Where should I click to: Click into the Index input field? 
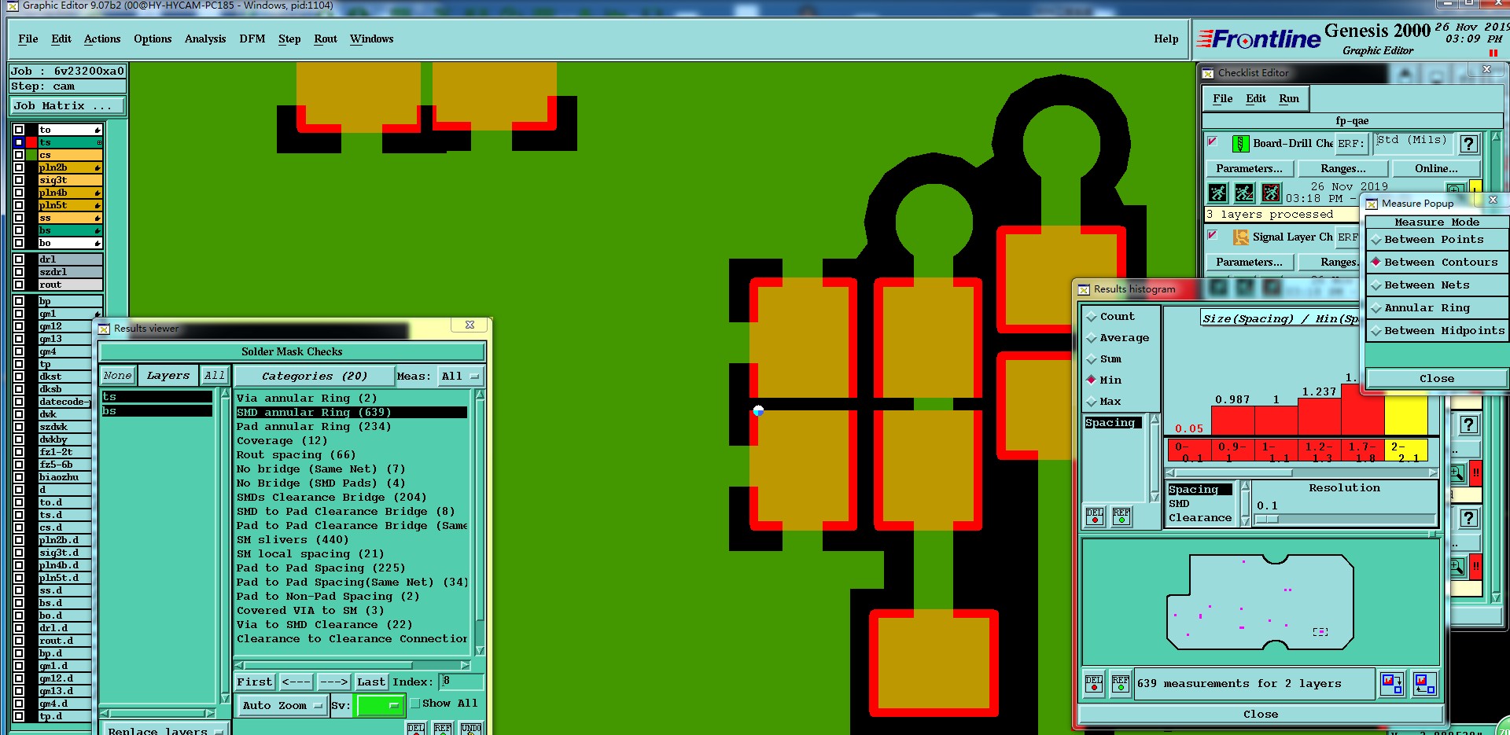(461, 682)
